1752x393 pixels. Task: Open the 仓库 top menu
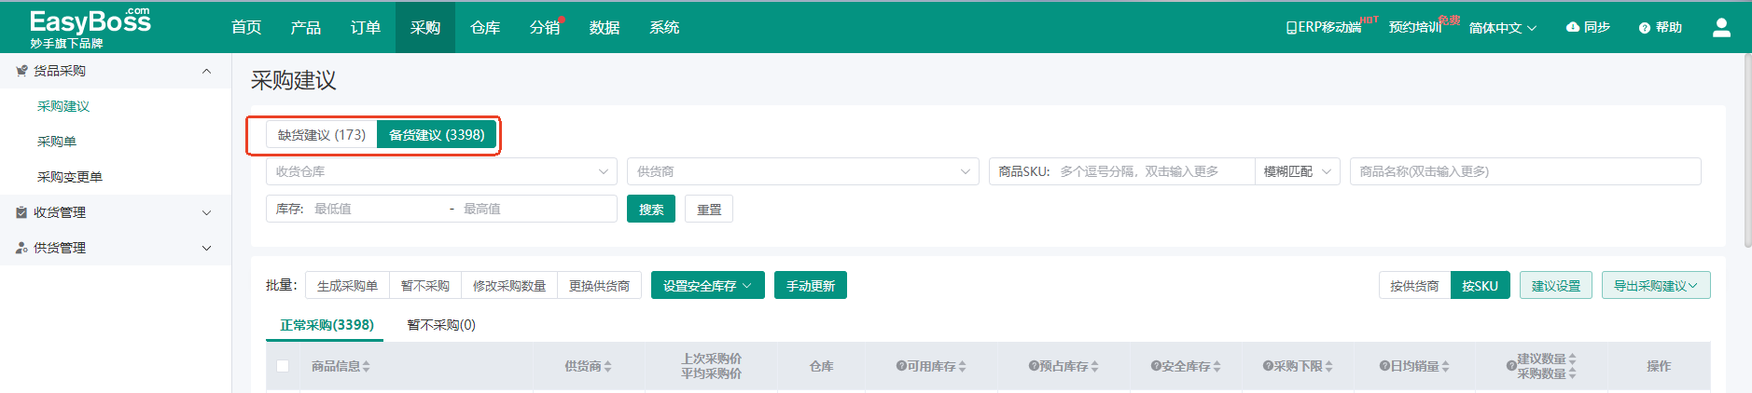point(485,28)
